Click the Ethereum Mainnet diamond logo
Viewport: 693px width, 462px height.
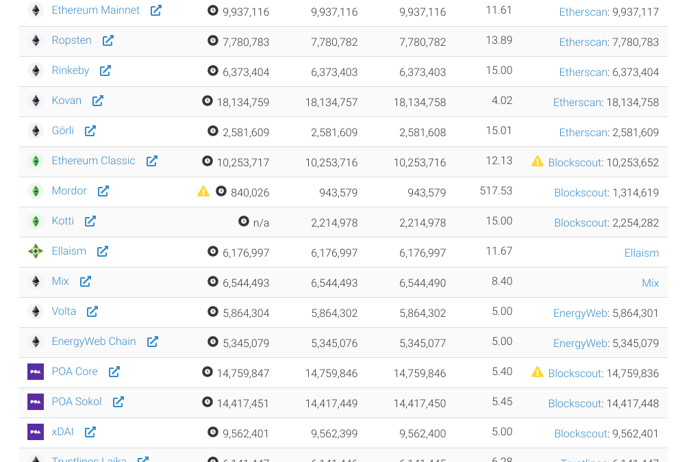[35, 10]
